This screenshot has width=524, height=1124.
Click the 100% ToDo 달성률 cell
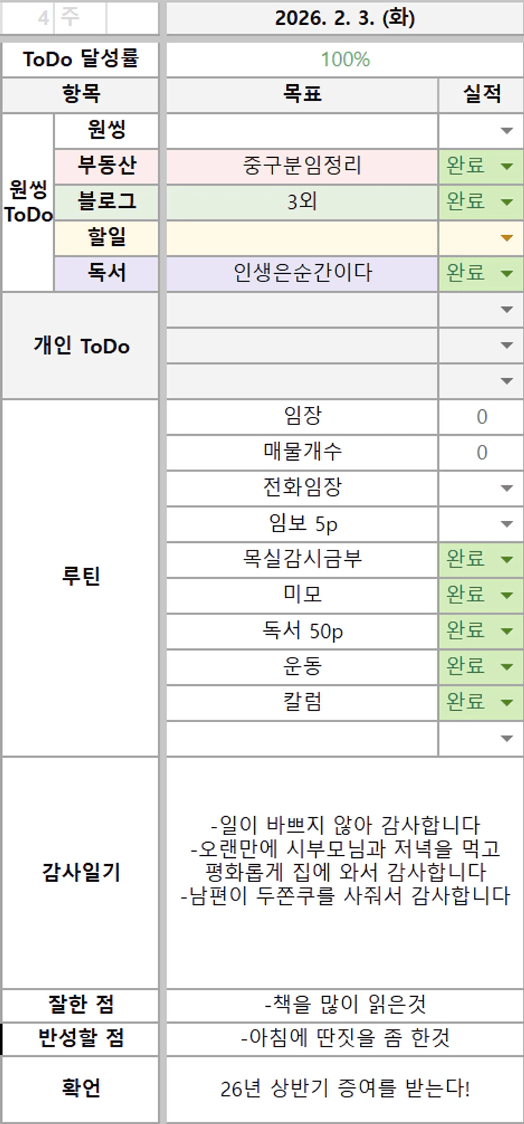345,60
